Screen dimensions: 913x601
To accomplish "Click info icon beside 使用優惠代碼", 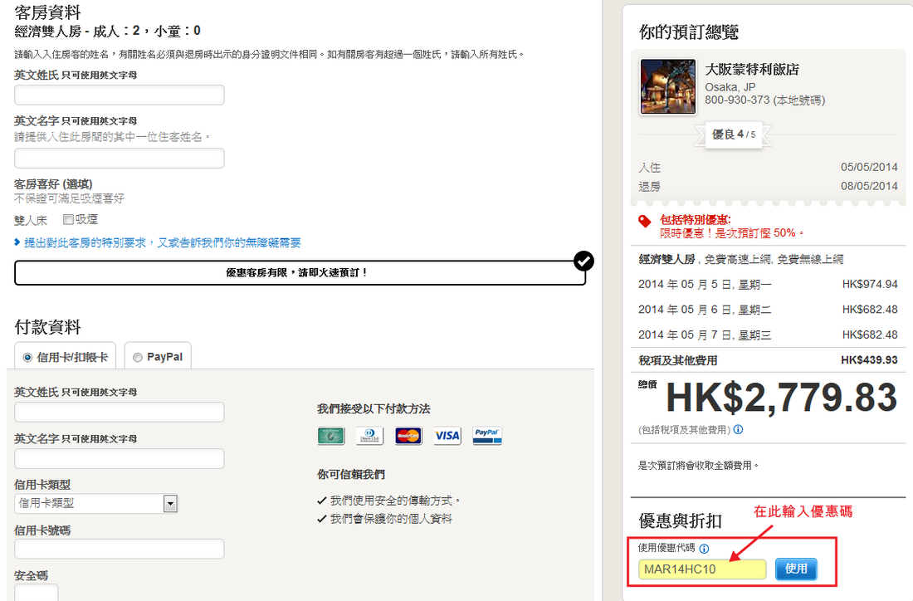I will coord(704,549).
